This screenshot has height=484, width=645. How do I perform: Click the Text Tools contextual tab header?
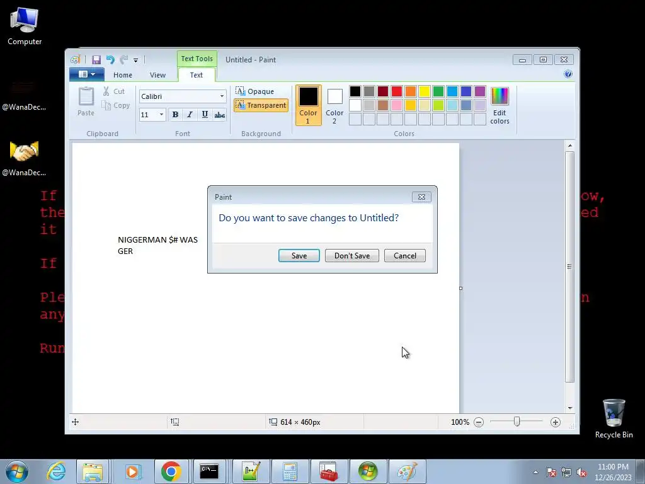pyautogui.click(x=197, y=59)
